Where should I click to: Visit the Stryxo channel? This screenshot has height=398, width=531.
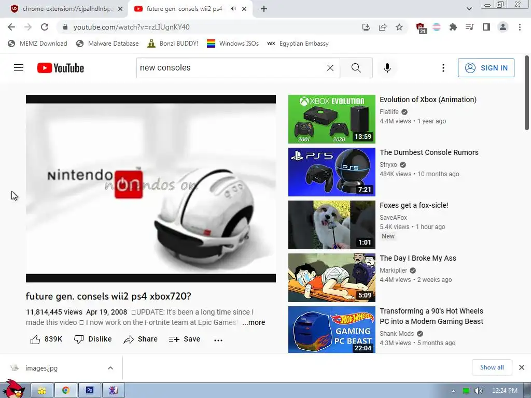pos(388,165)
